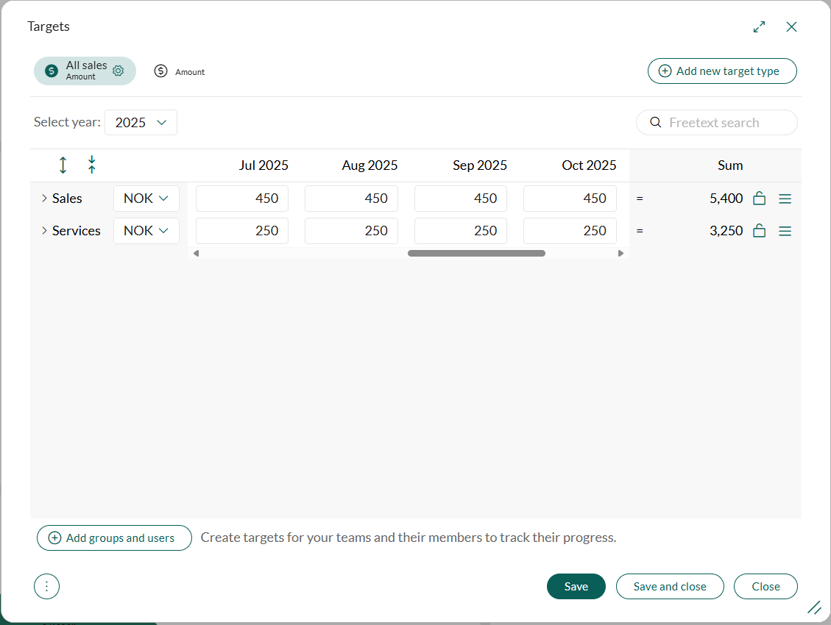Expand the Sales row chevron
The height and width of the screenshot is (625, 831).
pyautogui.click(x=44, y=199)
